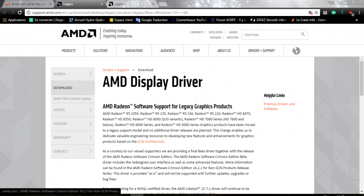Expand the FORUMS sidebar chevron
The width and height of the screenshot is (364, 196).
(91, 123)
